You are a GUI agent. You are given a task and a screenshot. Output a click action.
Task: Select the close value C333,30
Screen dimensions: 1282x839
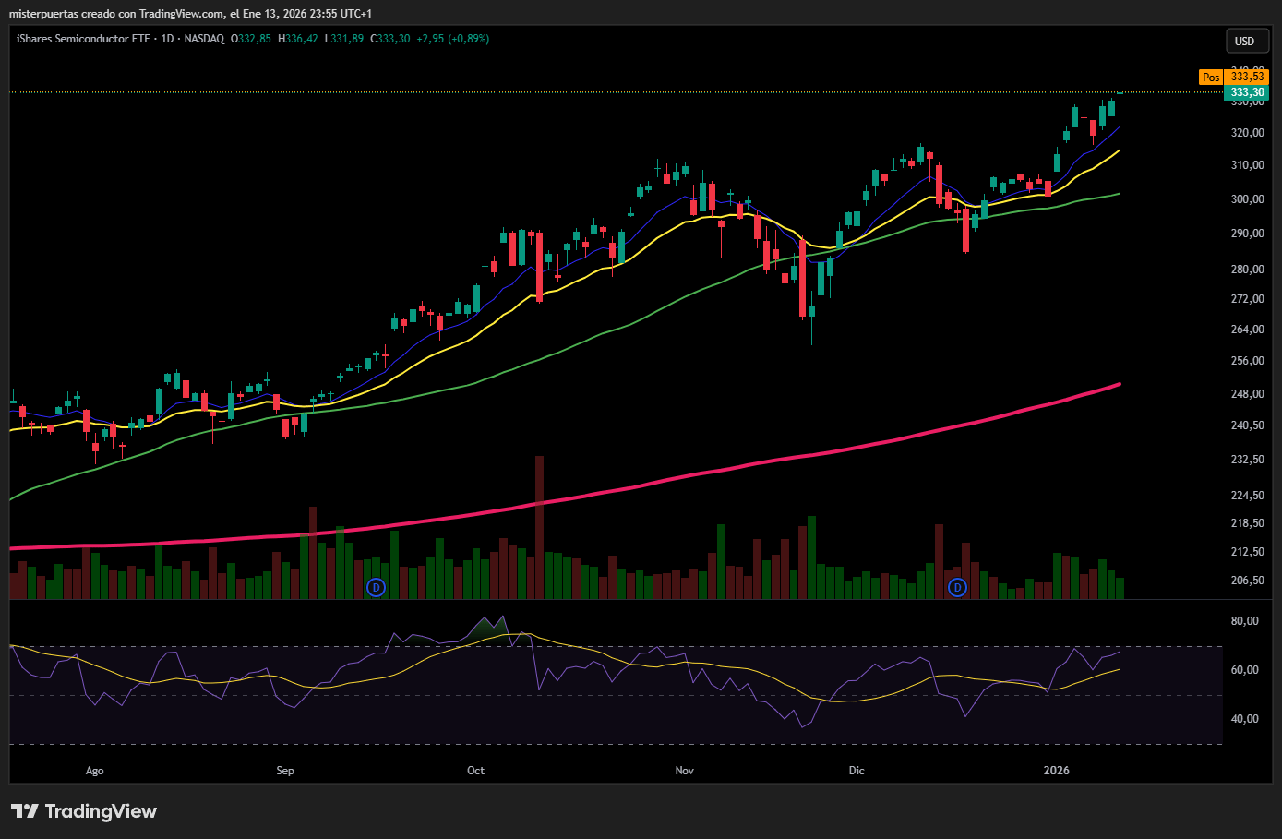click(390, 39)
